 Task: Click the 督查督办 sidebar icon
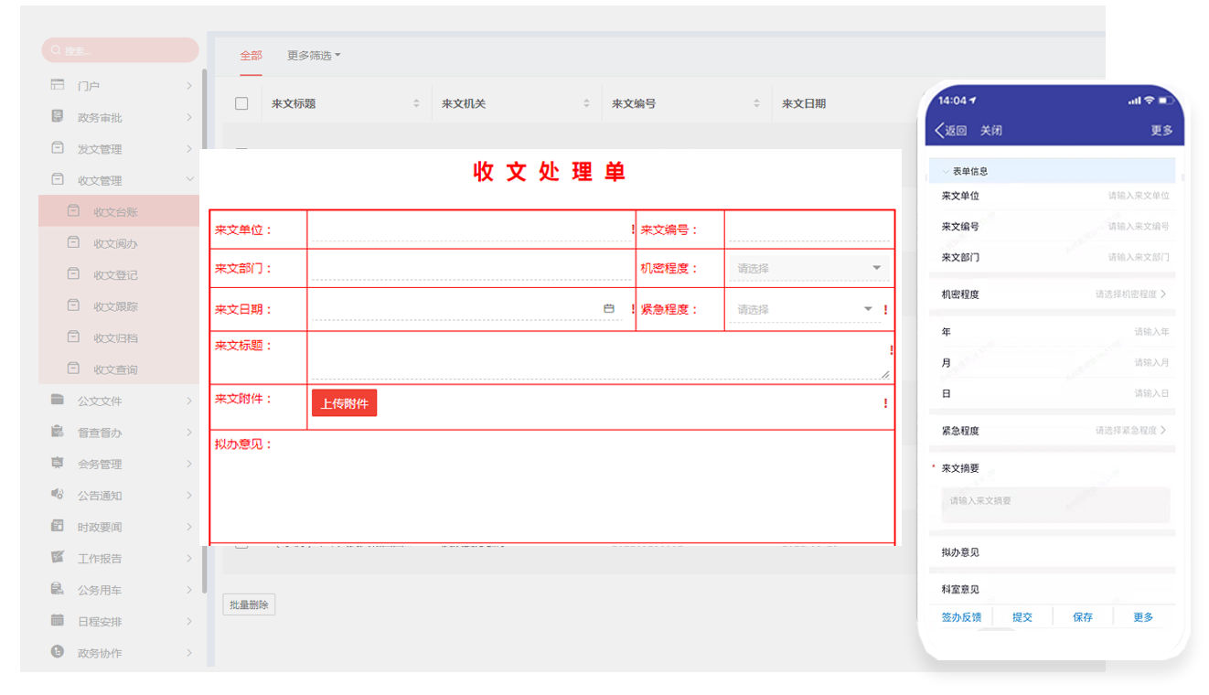pyautogui.click(x=58, y=432)
